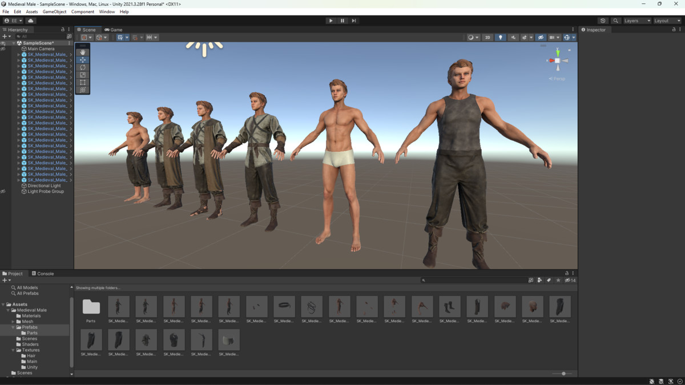685x385 pixels.
Task: Click the cloud services icon
Action: click(x=31, y=21)
